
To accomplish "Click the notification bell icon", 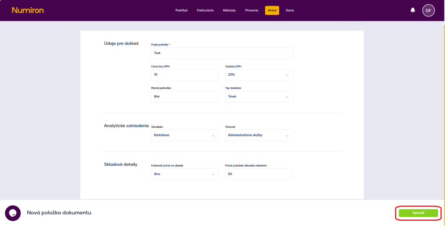I will pos(412,10).
